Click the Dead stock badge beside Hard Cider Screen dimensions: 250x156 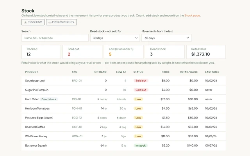(x=49, y=99)
